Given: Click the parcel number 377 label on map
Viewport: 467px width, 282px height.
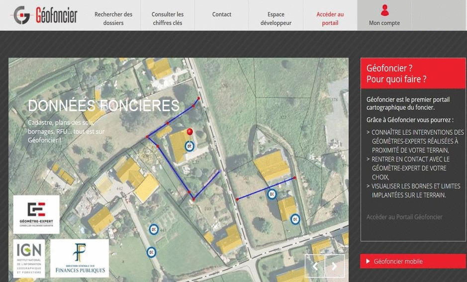Looking at the screenshot, I should tap(283, 117).
